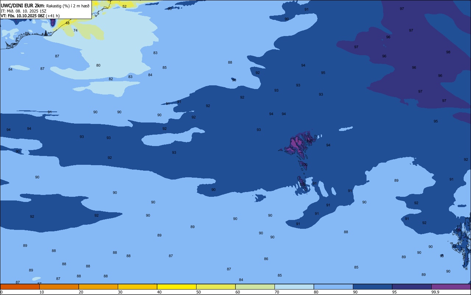
Task: Select the map value '48' near the coast
Action: tap(67, 23)
